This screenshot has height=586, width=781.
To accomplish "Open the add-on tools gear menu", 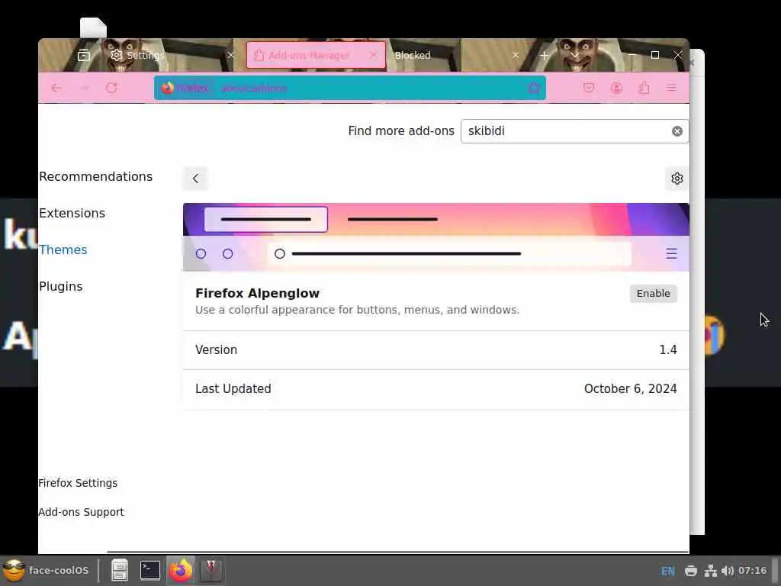I will click(677, 179).
